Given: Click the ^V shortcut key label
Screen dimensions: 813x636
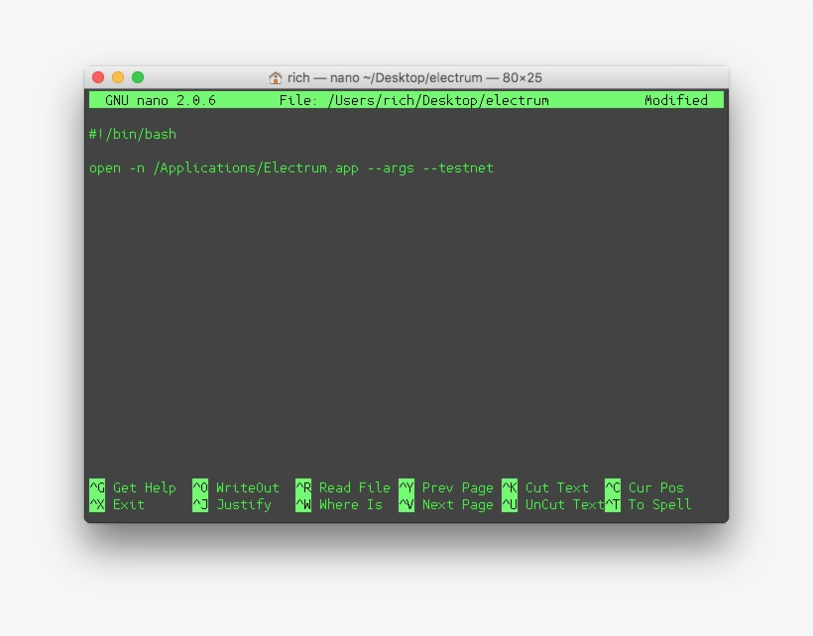Looking at the screenshot, I should pos(406,504).
